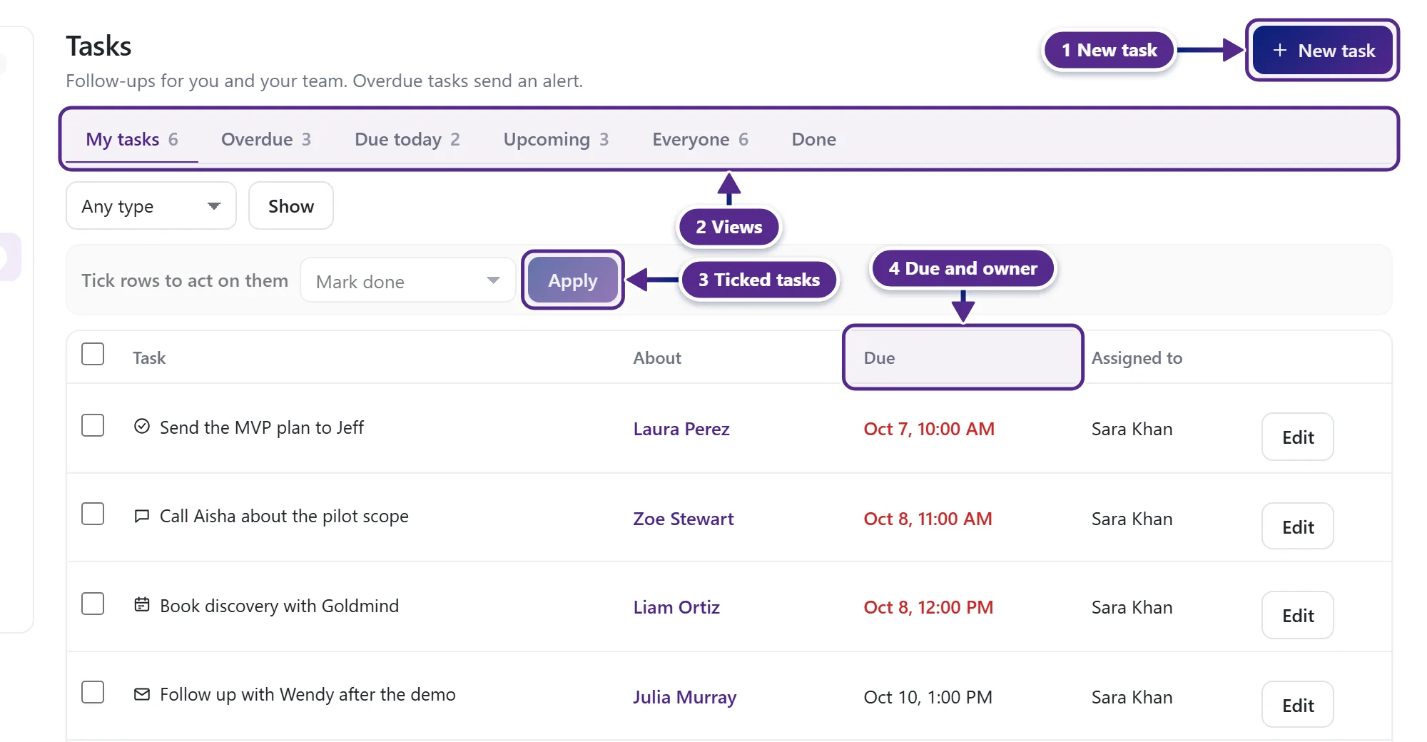Open the Mark done bulk action dropdown
Screen dimensions: 1427x742
coord(408,281)
